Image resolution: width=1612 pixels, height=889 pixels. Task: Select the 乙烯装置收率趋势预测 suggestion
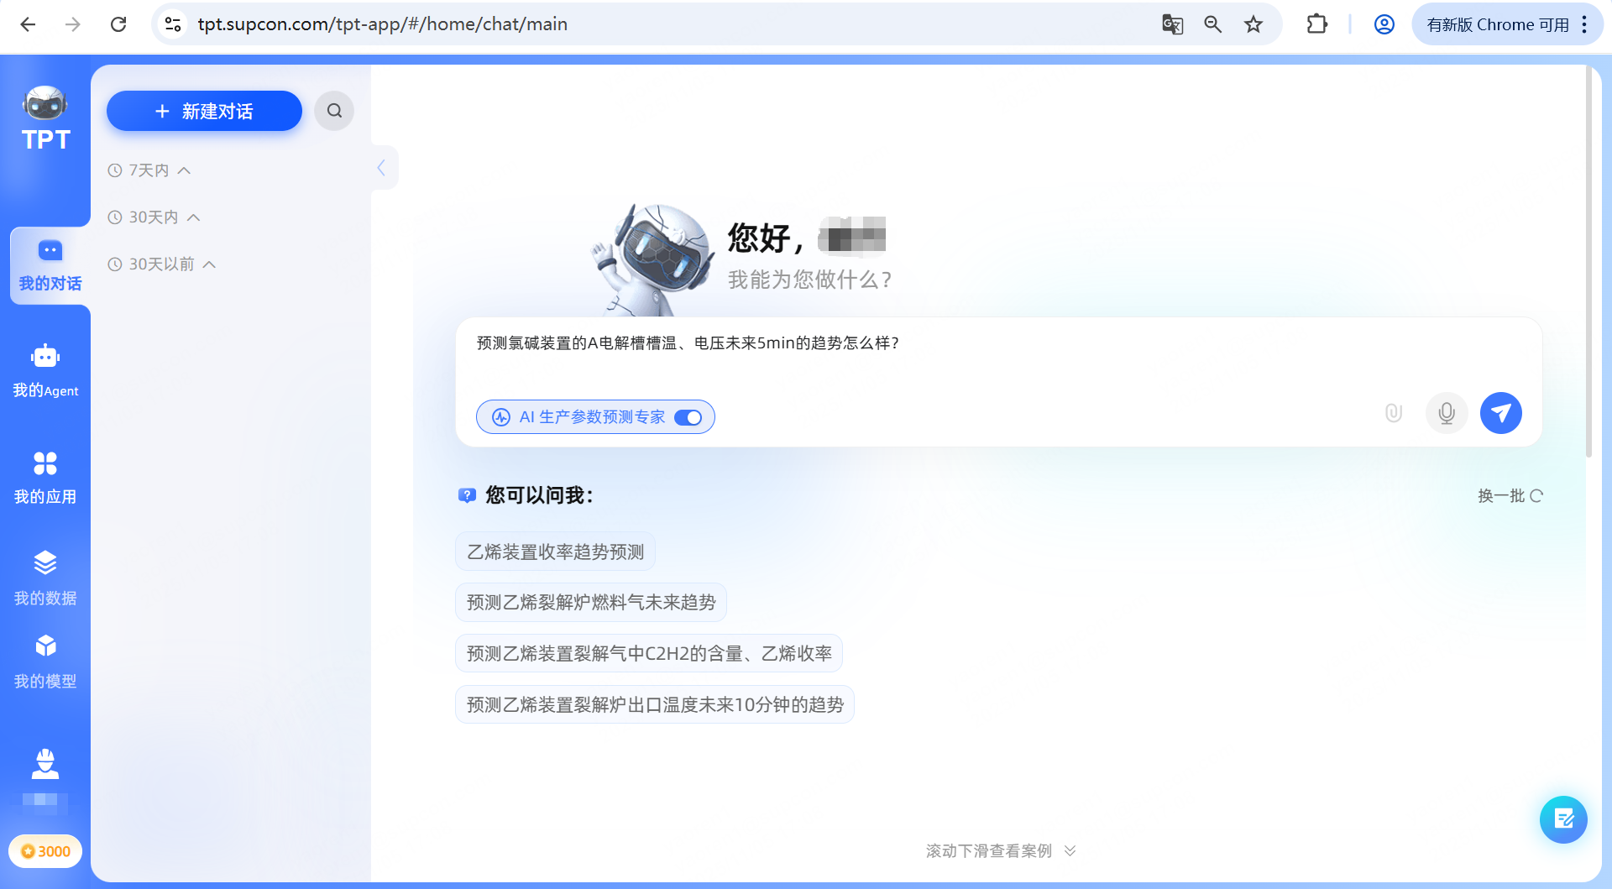pyautogui.click(x=554, y=551)
